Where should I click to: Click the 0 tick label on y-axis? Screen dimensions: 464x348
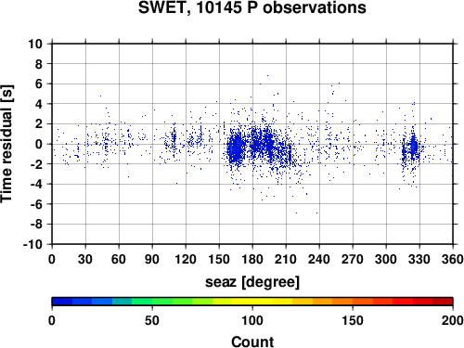[x=39, y=144]
